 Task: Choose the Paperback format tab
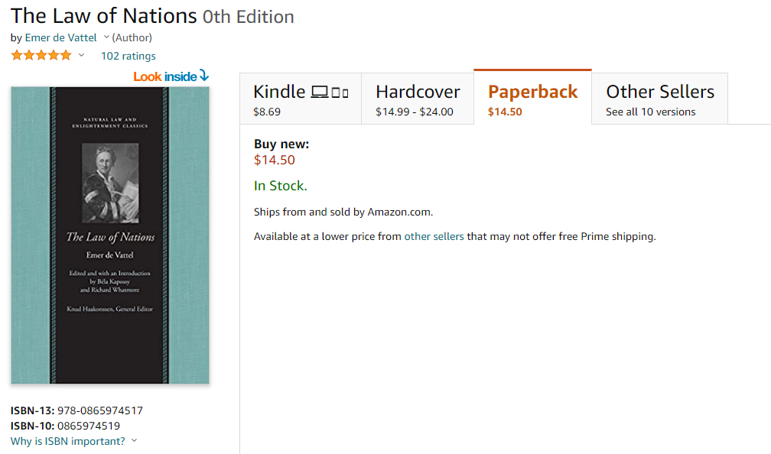[x=532, y=99]
